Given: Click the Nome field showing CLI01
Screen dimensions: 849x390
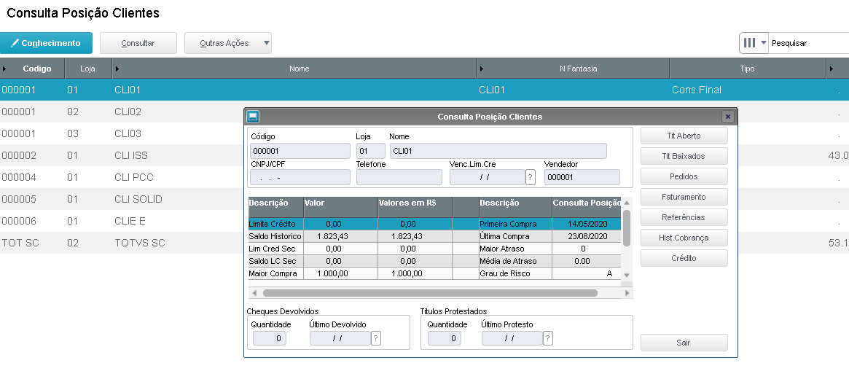Looking at the screenshot, I should pyautogui.click(x=498, y=151).
